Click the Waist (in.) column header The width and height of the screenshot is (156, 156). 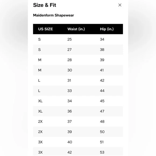(76, 29)
